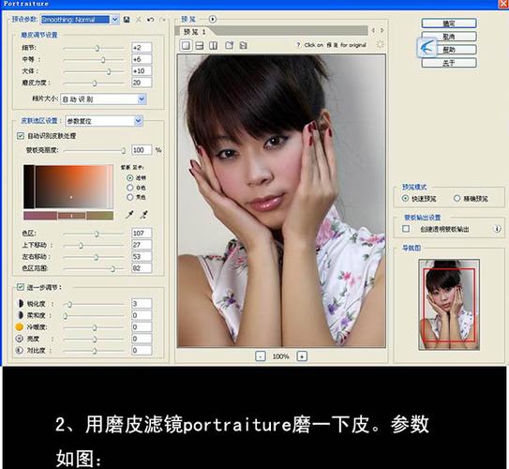
Task: Click the 关于 button
Action: 449,63
